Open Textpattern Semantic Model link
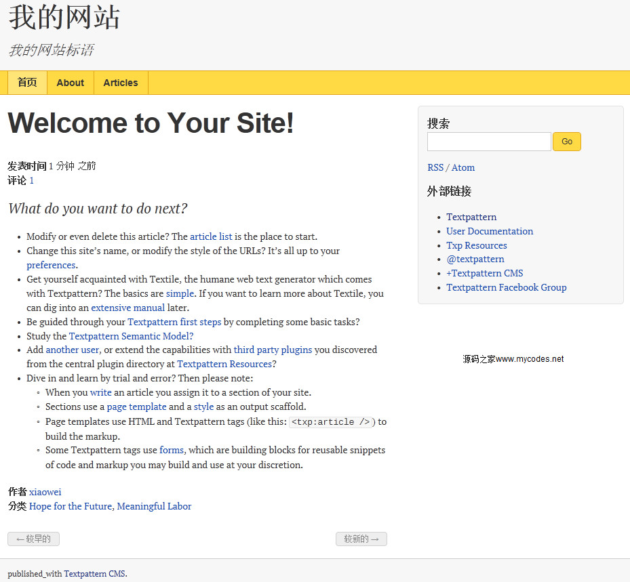Screen dimensions: 630x582 click(x=131, y=336)
